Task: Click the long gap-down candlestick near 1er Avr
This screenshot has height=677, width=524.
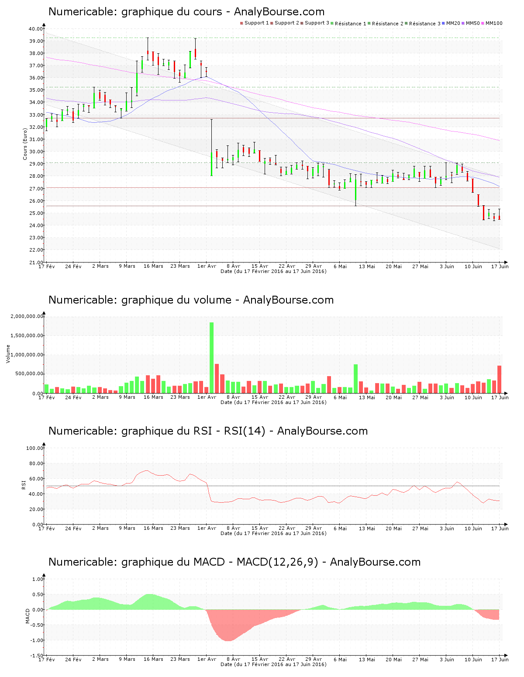Action: pyautogui.click(x=212, y=148)
